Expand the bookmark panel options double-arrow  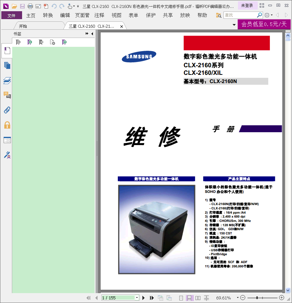(87, 34)
